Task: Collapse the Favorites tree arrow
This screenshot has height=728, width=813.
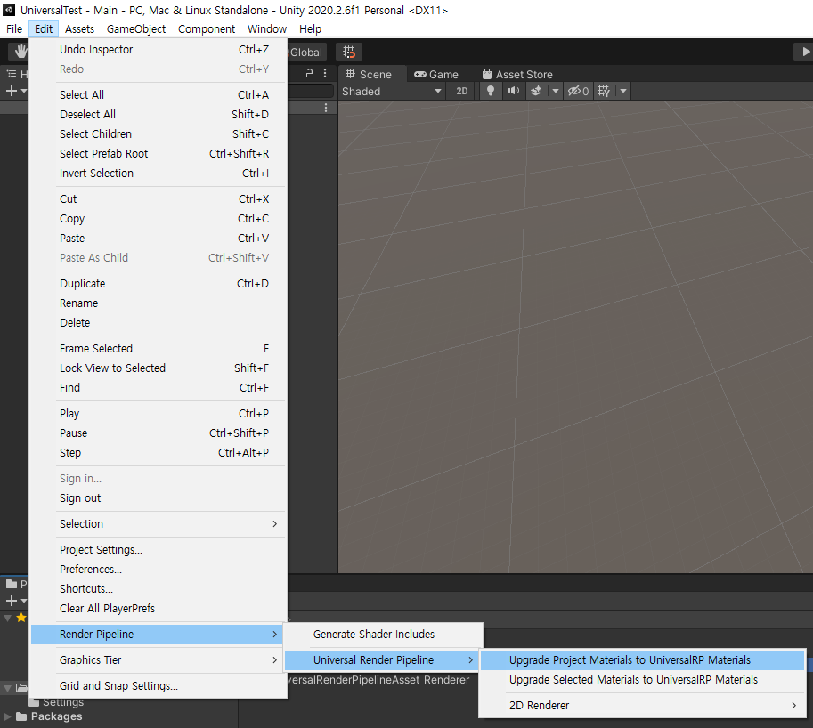Action: pyautogui.click(x=7, y=618)
